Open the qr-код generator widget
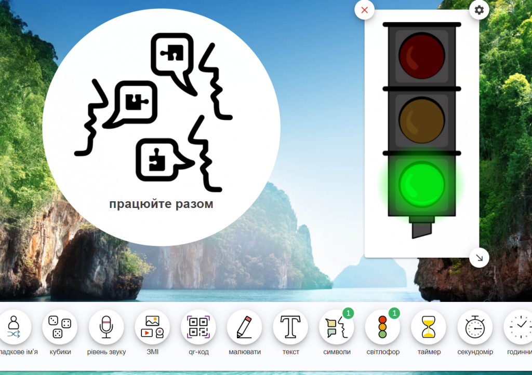This screenshot has width=532, height=375. (x=198, y=327)
